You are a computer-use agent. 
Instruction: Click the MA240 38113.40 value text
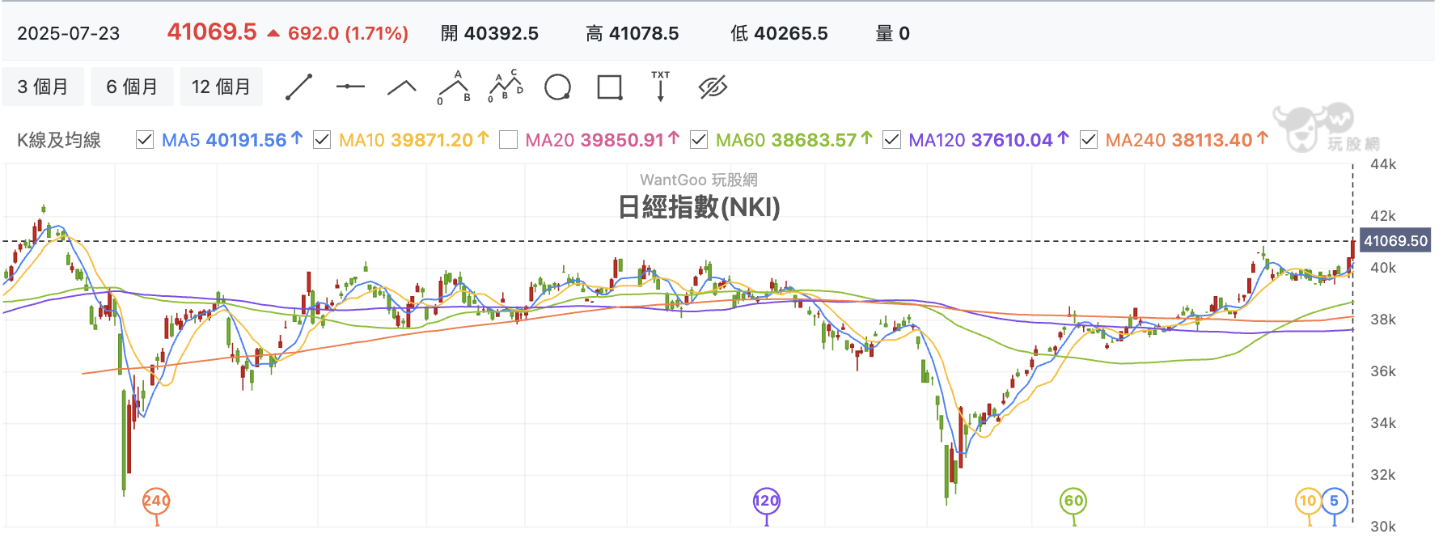click(x=1179, y=140)
